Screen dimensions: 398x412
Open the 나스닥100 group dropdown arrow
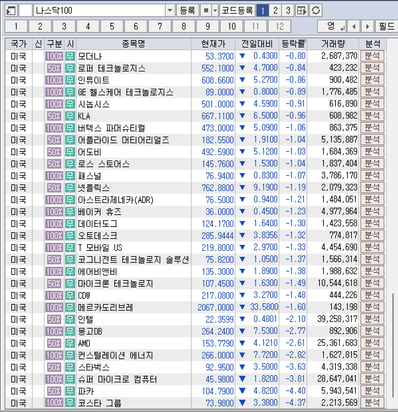click(x=170, y=11)
